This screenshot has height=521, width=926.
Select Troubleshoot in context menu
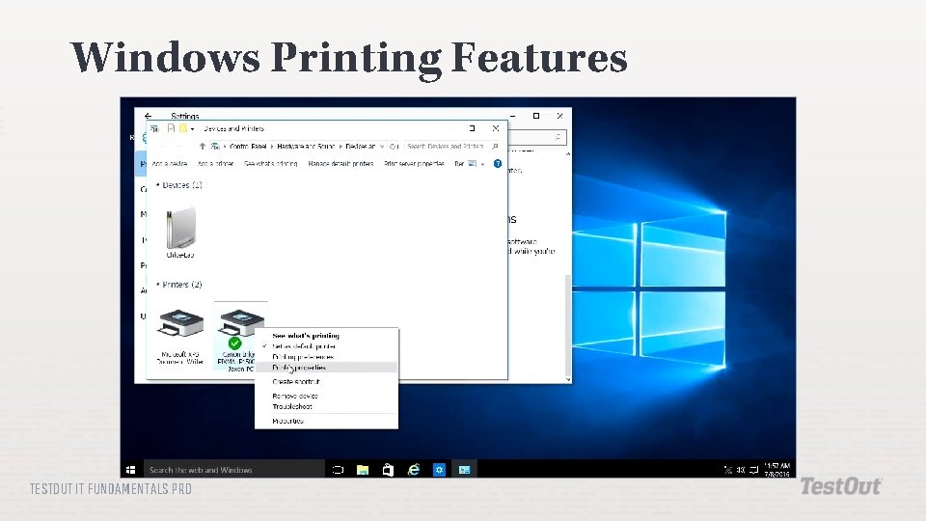pyautogui.click(x=327, y=406)
